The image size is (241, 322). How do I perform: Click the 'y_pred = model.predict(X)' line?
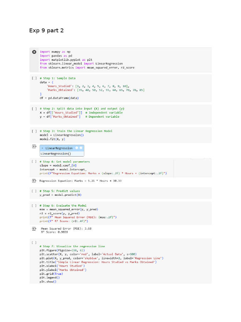pyautogui.click(x=61, y=195)
